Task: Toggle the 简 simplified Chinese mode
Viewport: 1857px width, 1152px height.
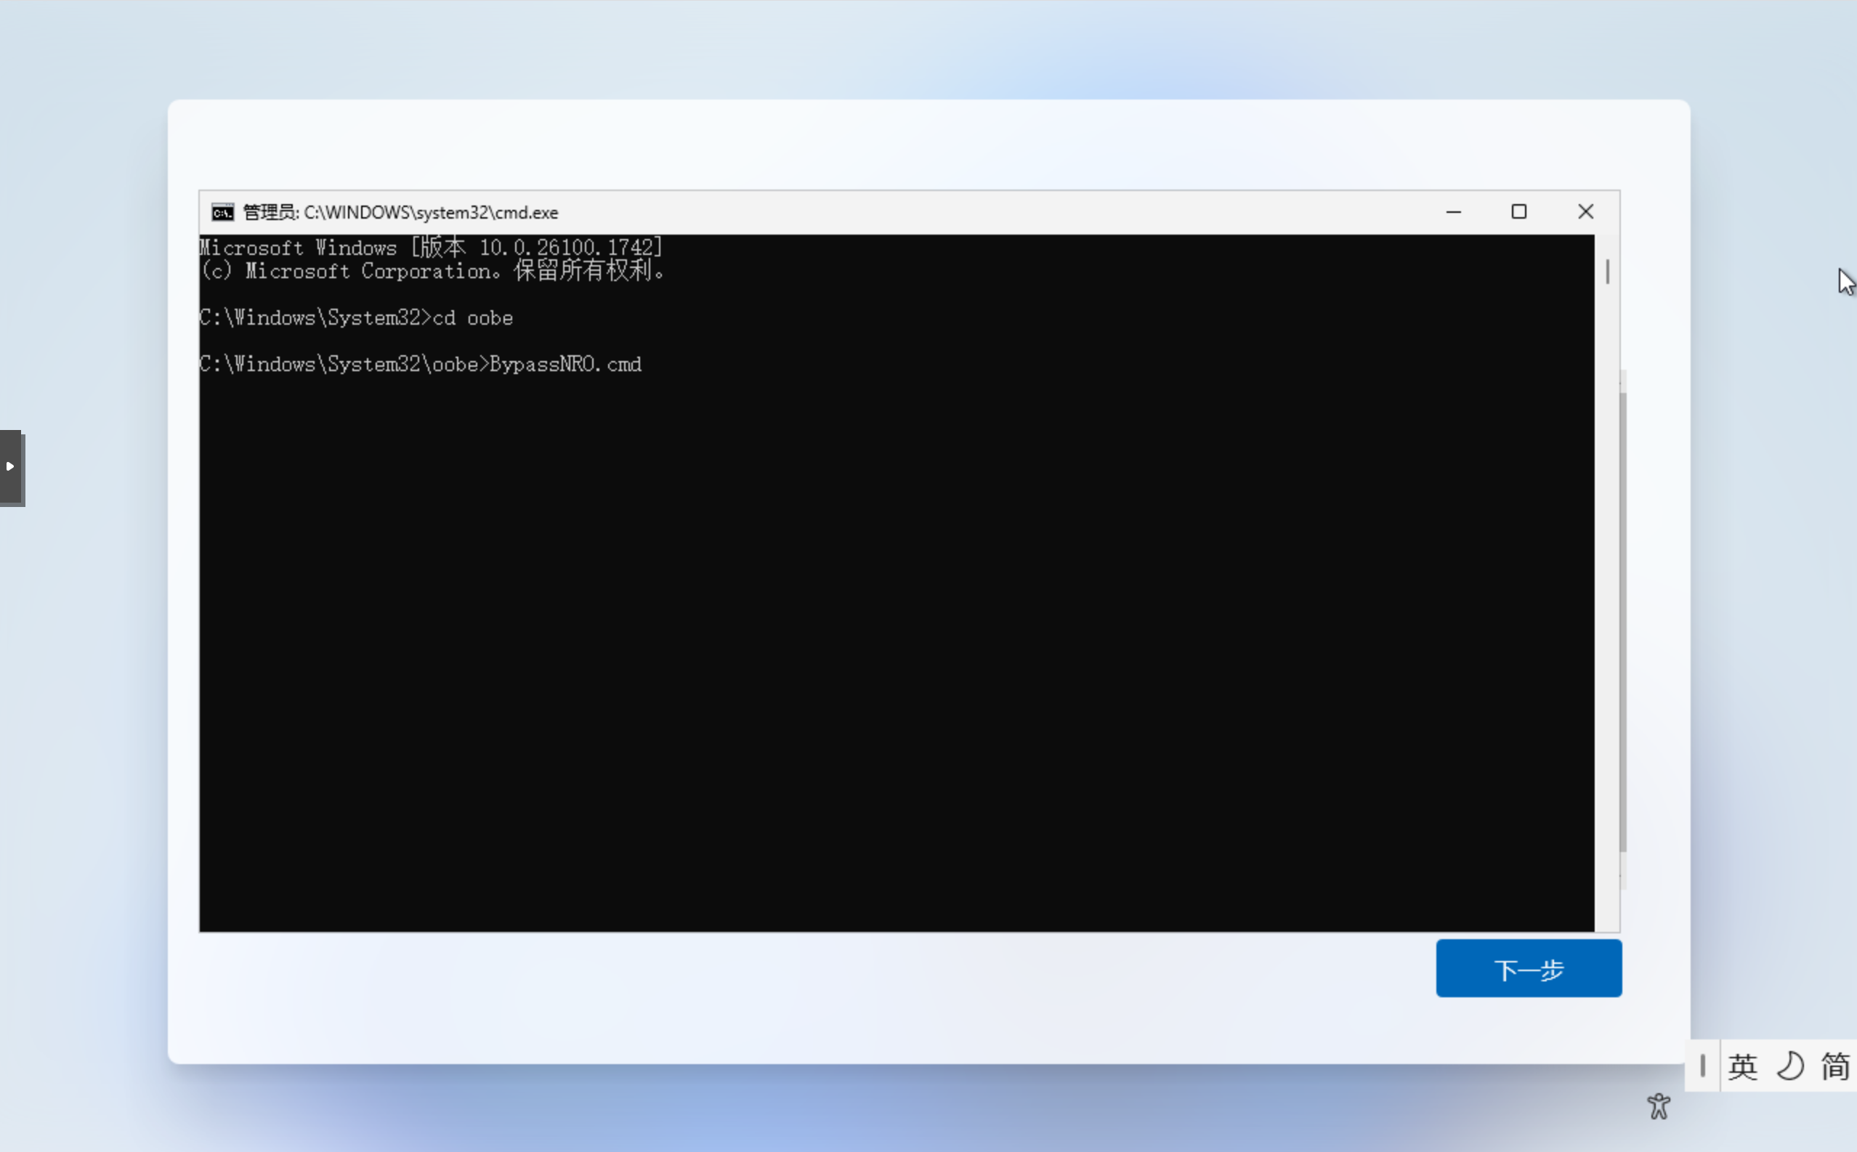Action: [1835, 1066]
